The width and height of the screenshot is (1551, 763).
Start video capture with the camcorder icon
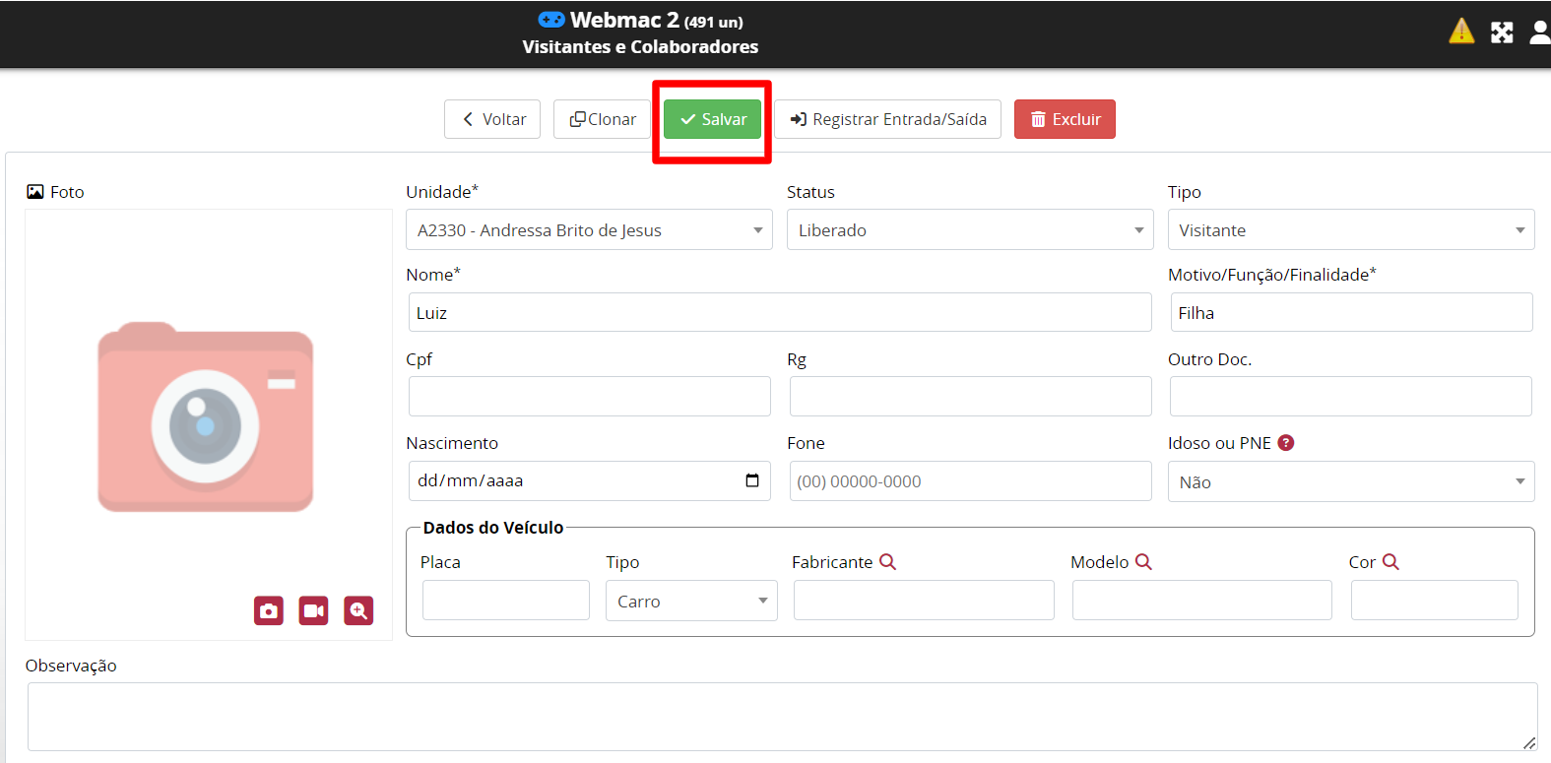313,610
